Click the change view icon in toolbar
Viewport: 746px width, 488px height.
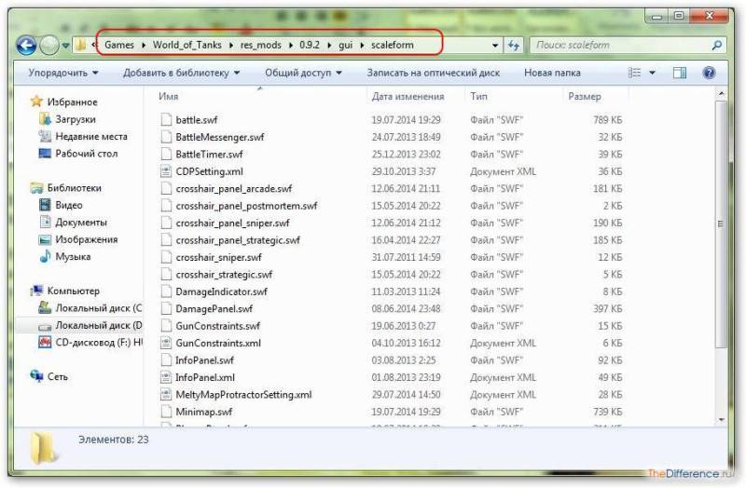click(635, 73)
